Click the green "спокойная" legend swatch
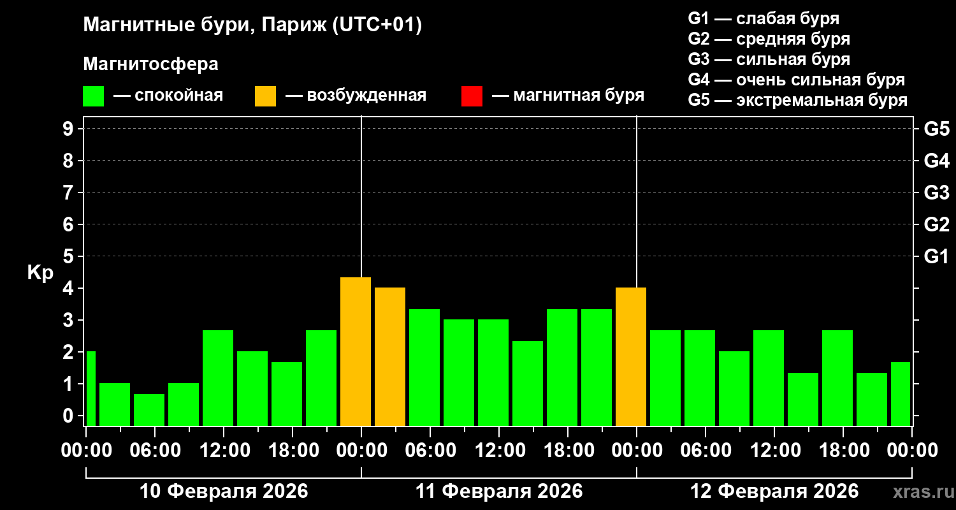The width and height of the screenshot is (956, 510). 94,96
